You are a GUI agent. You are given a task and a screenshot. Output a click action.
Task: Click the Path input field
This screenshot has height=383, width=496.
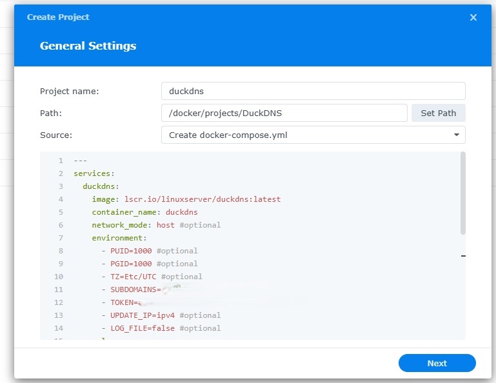point(284,113)
